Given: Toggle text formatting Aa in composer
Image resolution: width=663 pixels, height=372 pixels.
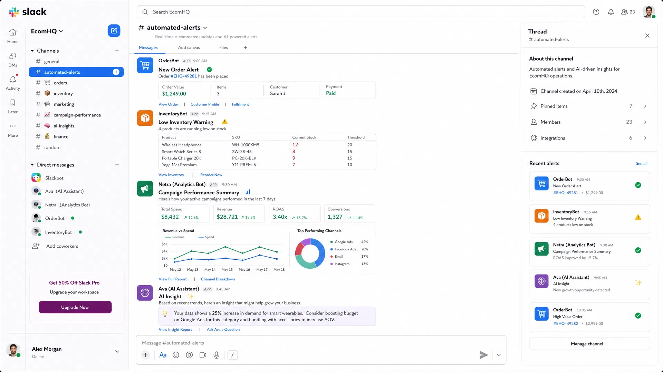Looking at the screenshot, I should point(163,355).
